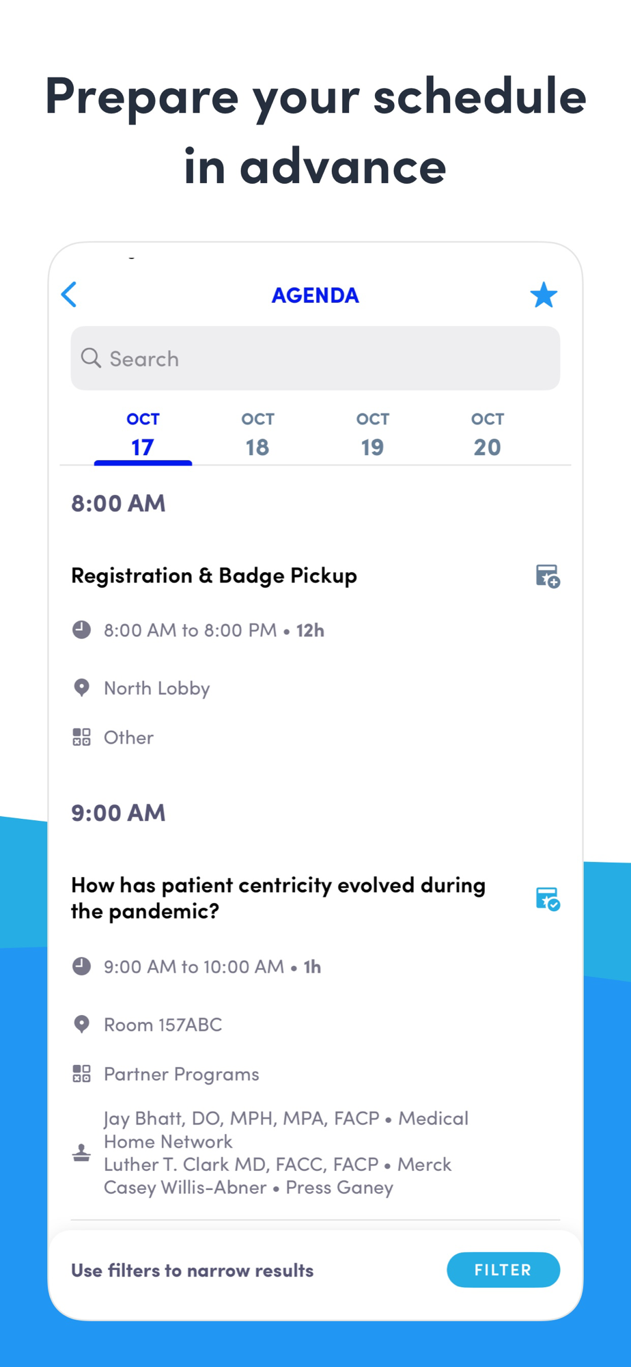
Task: Tap the category icon beside Other
Action: coord(82,737)
